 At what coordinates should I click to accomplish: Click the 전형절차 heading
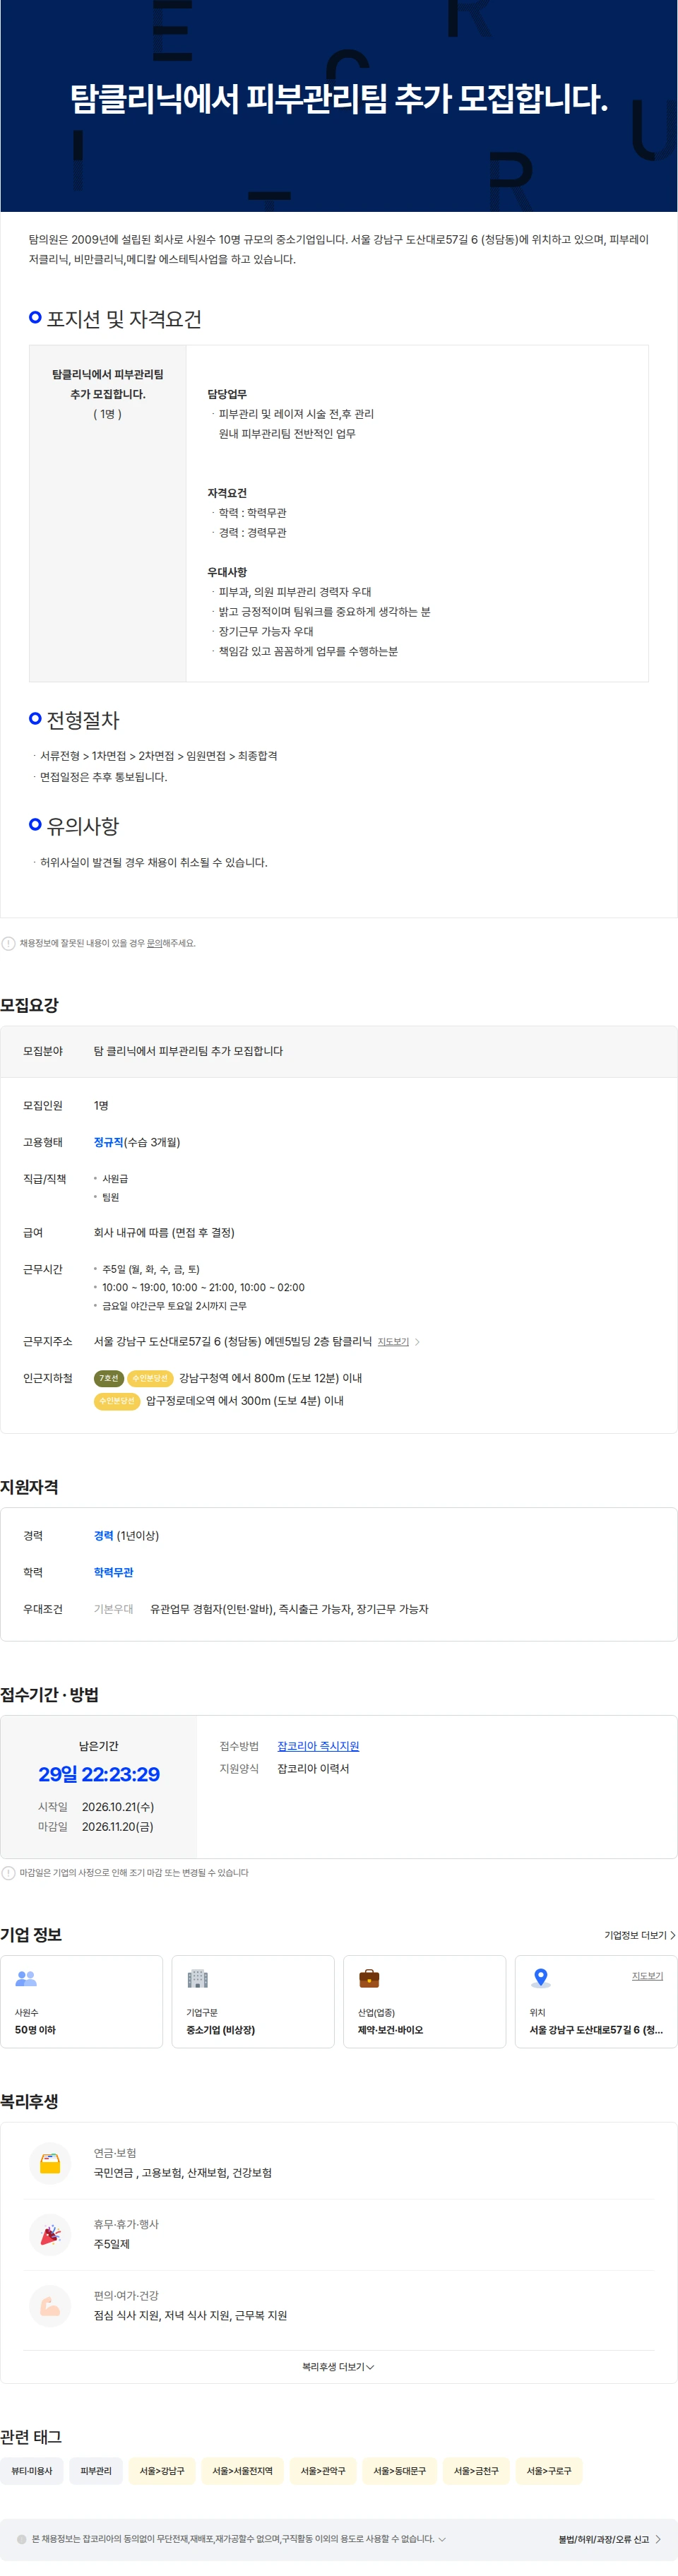83,720
